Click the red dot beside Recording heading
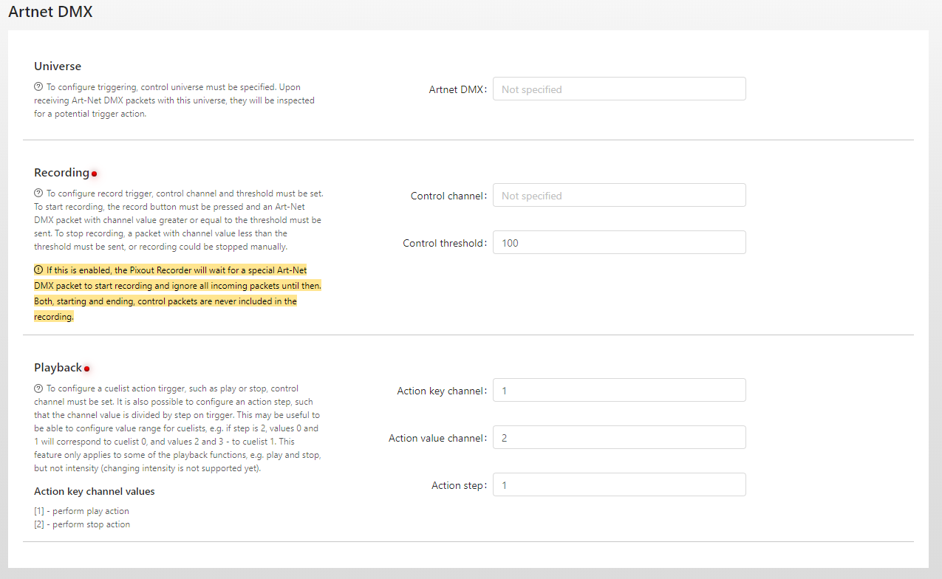This screenshot has height=579, width=942. 95,174
